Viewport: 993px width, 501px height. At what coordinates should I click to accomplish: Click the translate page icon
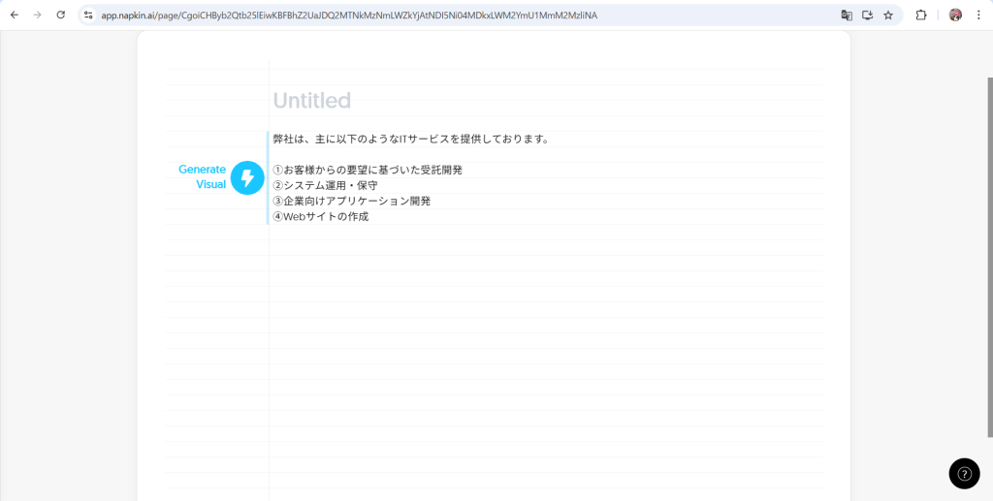847,16
